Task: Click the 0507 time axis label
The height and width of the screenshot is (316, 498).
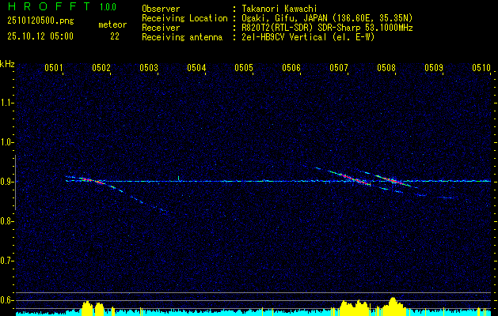Action: [x=339, y=67]
